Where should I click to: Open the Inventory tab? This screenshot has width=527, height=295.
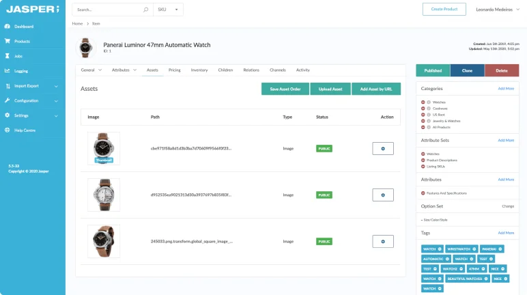(199, 70)
